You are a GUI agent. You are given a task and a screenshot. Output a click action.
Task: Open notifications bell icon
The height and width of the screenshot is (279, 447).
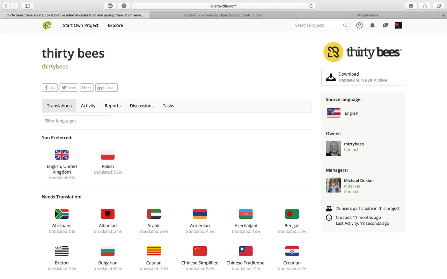373,25
